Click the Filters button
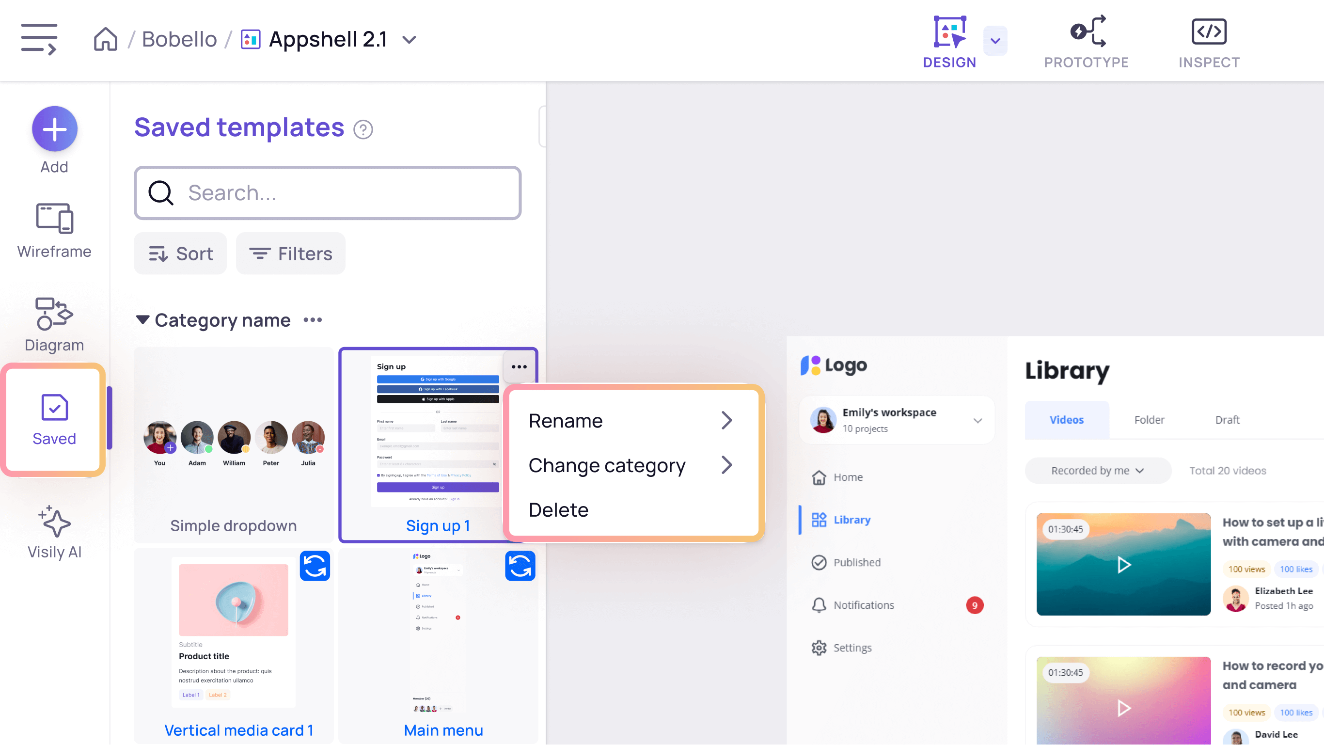This screenshot has height=745, width=1324. click(x=291, y=253)
